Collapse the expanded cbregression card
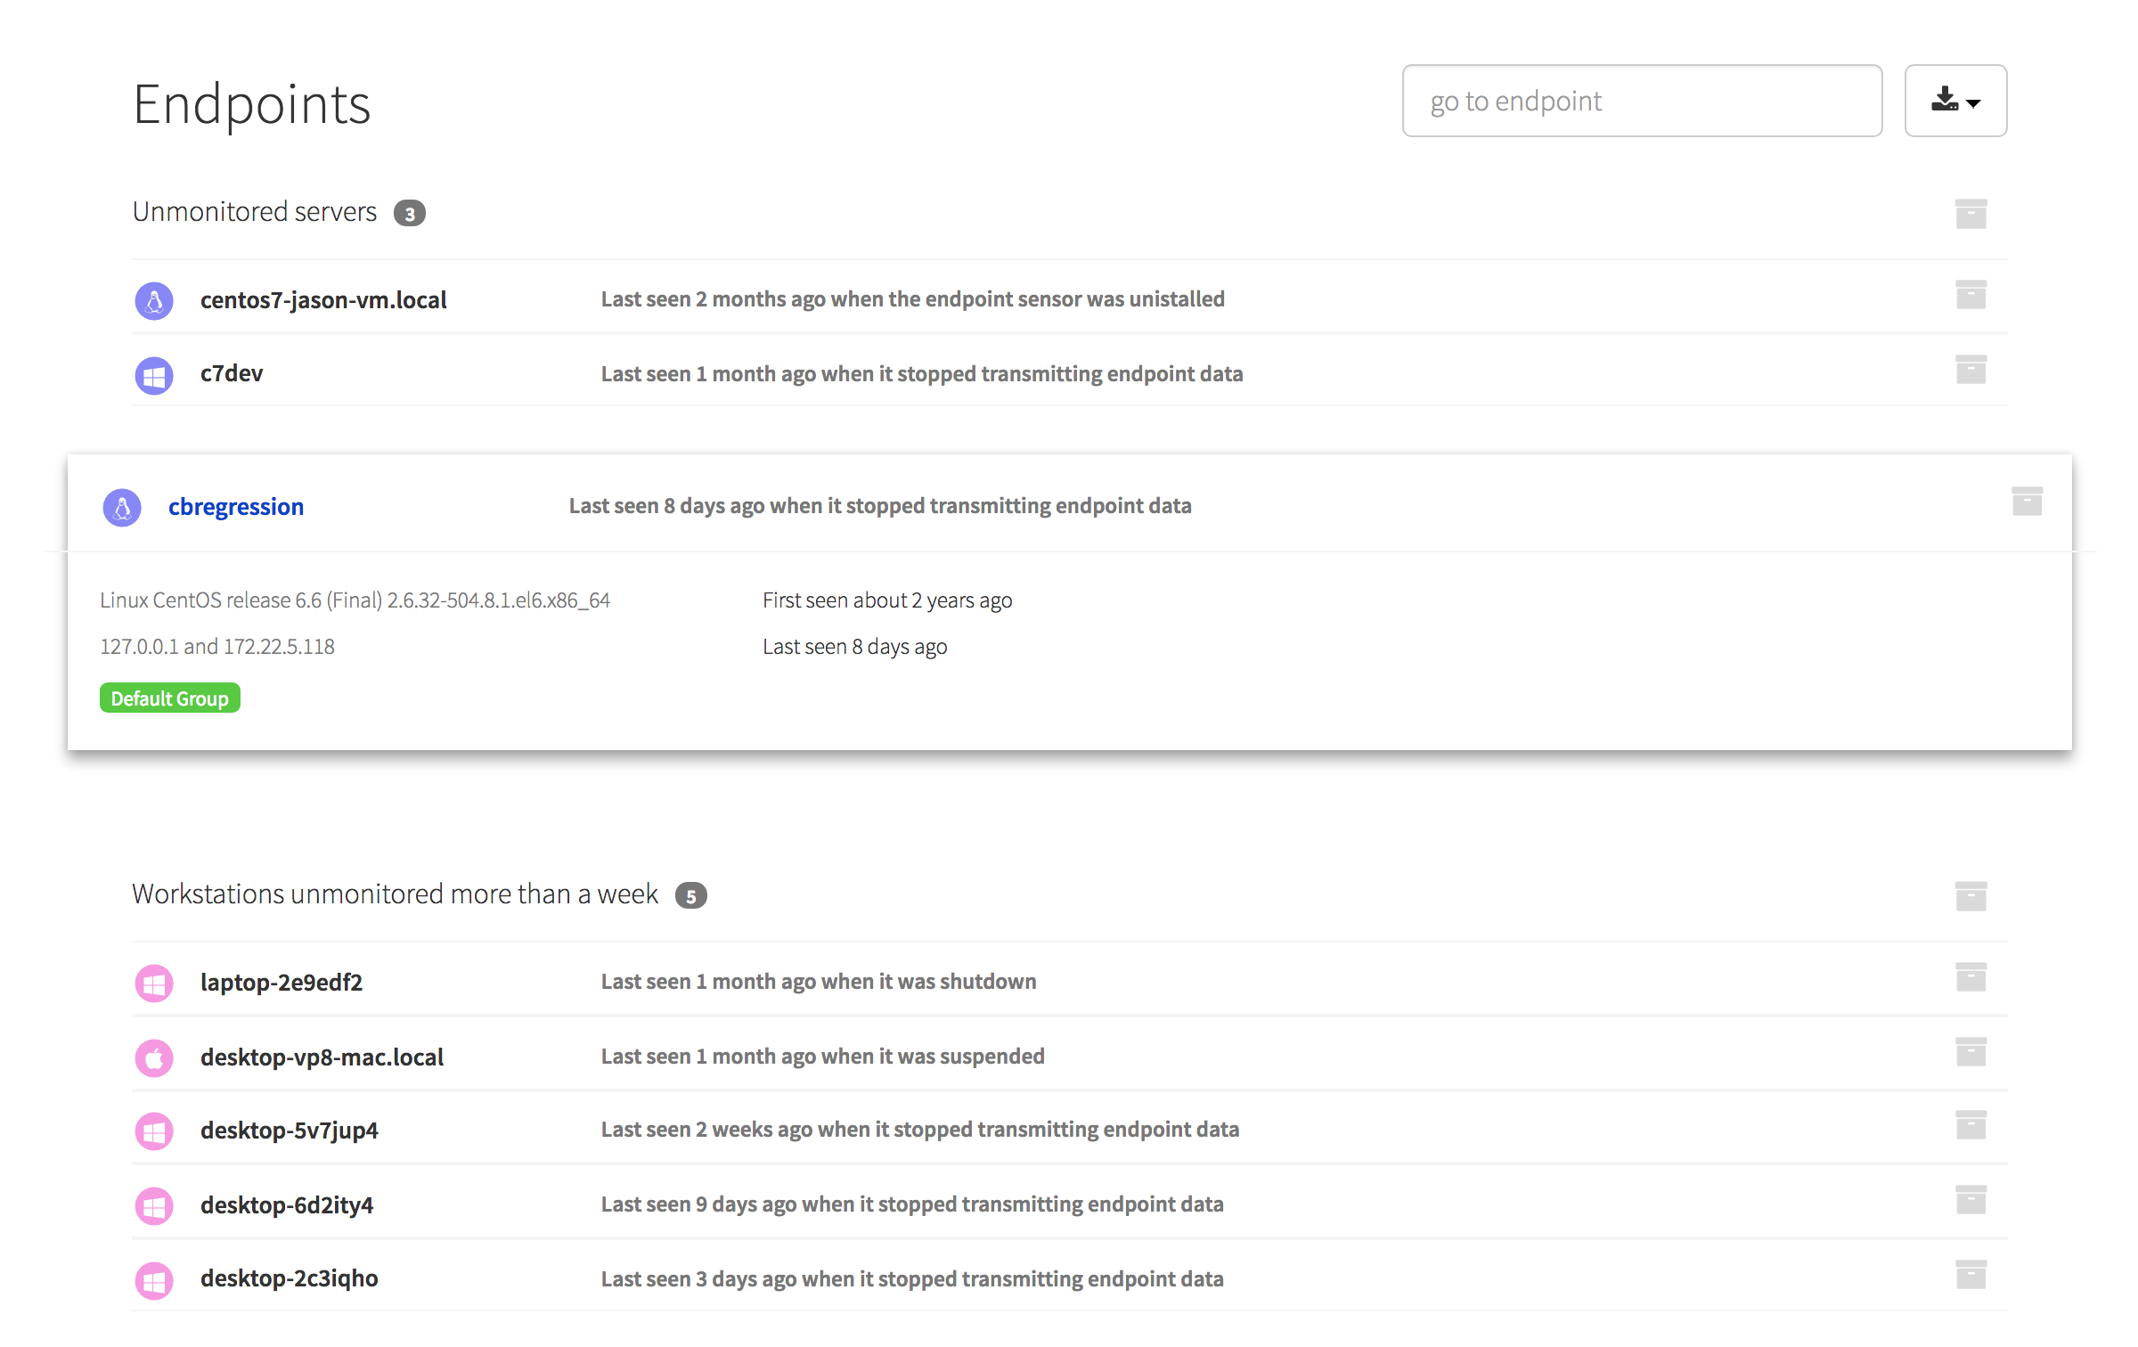 [x=879, y=506]
